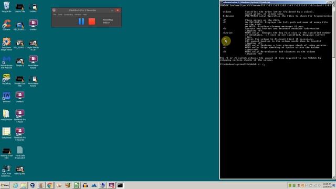Select the Host Switcher folder icon

pos(6,115)
